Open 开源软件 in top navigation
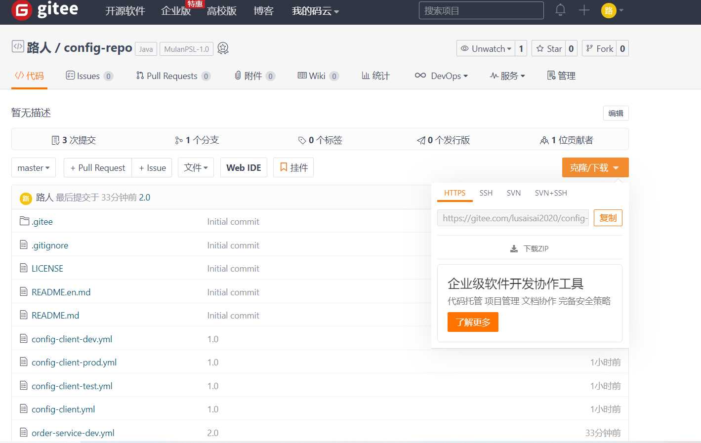The height and width of the screenshot is (443, 701). pos(125,11)
